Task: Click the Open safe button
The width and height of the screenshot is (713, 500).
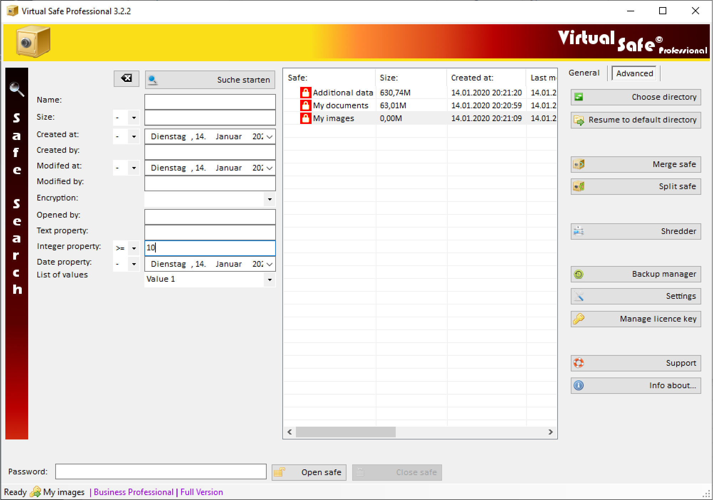Action: [309, 472]
